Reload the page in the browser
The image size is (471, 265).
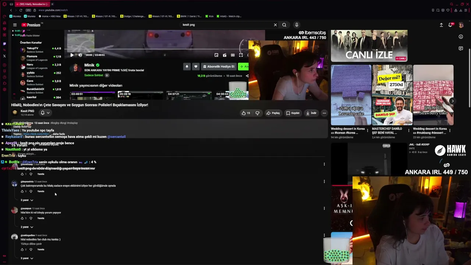[21, 10]
